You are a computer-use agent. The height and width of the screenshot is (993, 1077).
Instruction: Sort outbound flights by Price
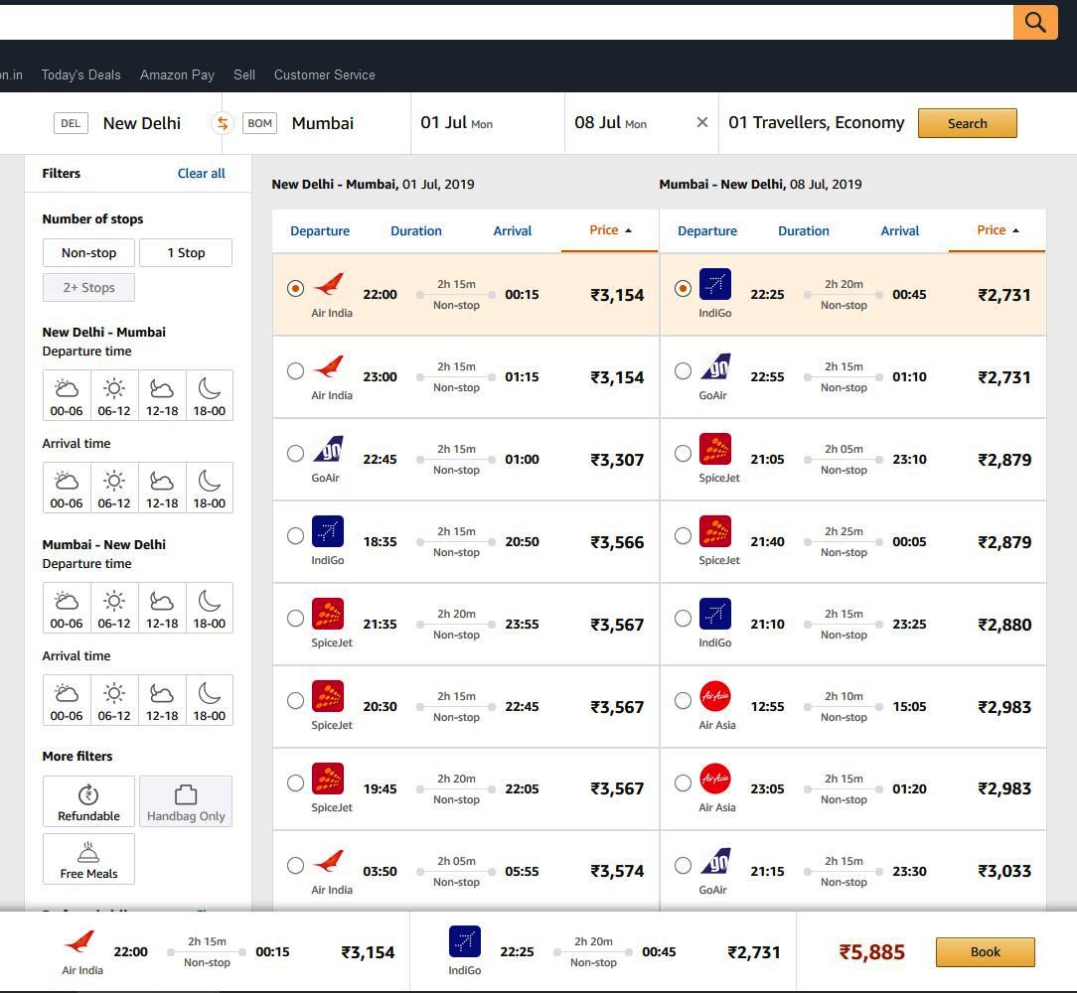[610, 230]
